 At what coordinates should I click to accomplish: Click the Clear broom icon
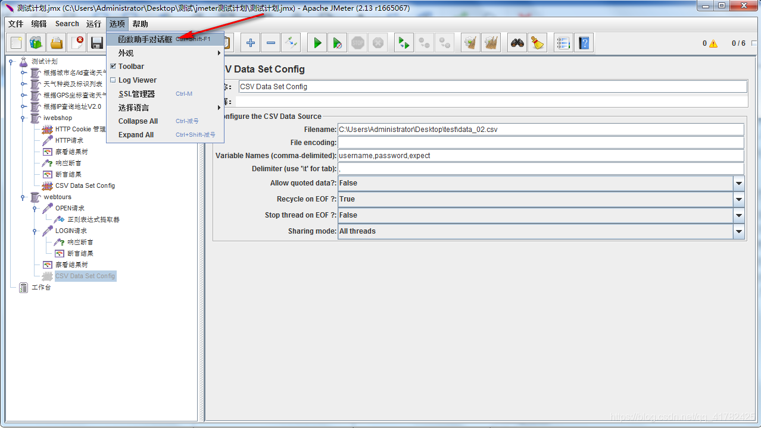pos(471,43)
